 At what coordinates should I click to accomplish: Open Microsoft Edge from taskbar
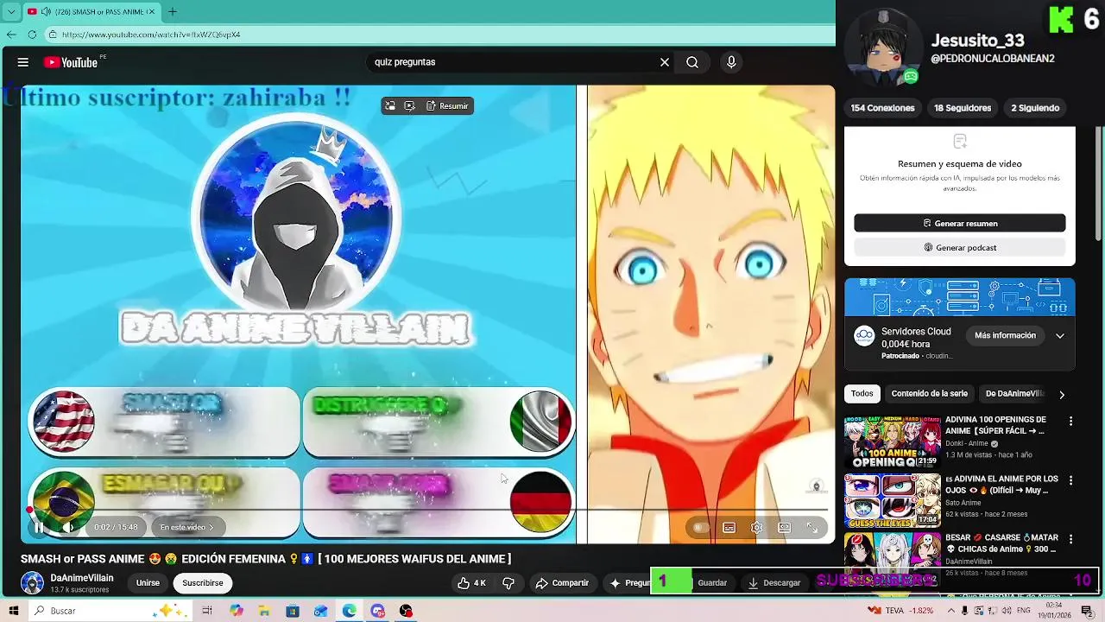[x=349, y=611]
